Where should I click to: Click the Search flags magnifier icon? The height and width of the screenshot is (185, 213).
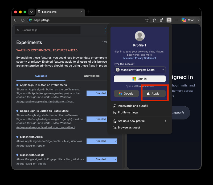pos(18,30)
